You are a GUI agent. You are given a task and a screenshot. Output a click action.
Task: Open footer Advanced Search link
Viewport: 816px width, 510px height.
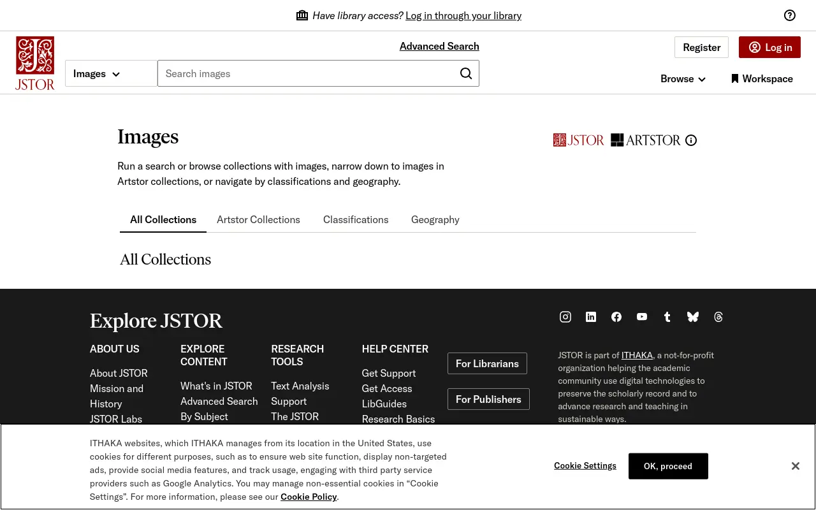(x=219, y=401)
